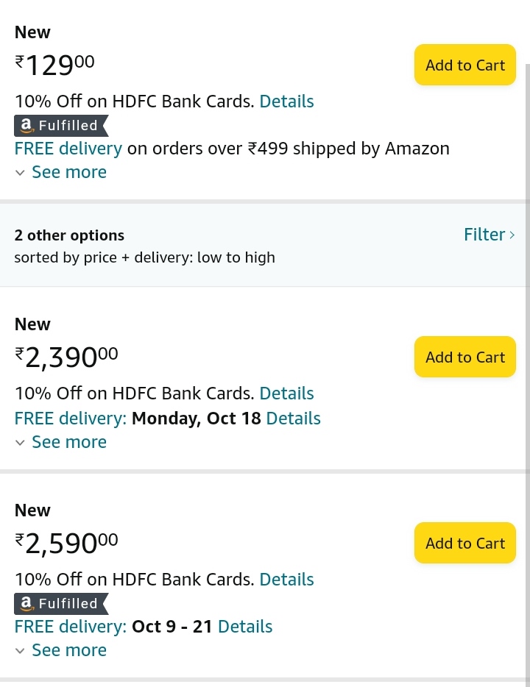Click the Amazon Fulfilled badge on ₹2,590.00 offer
This screenshot has height=687, width=530.
pos(61,604)
